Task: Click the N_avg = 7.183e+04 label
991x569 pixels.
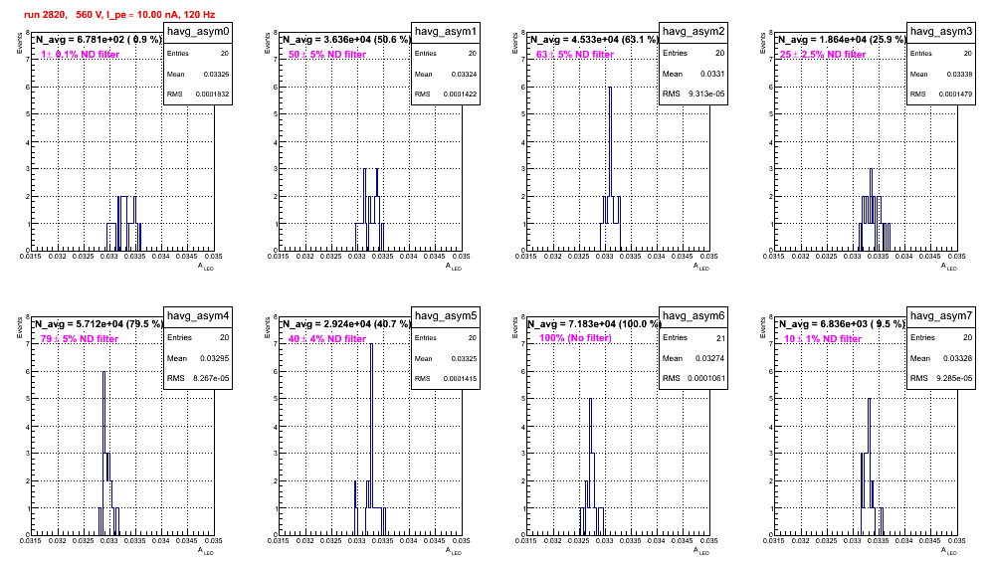Action: (x=594, y=324)
